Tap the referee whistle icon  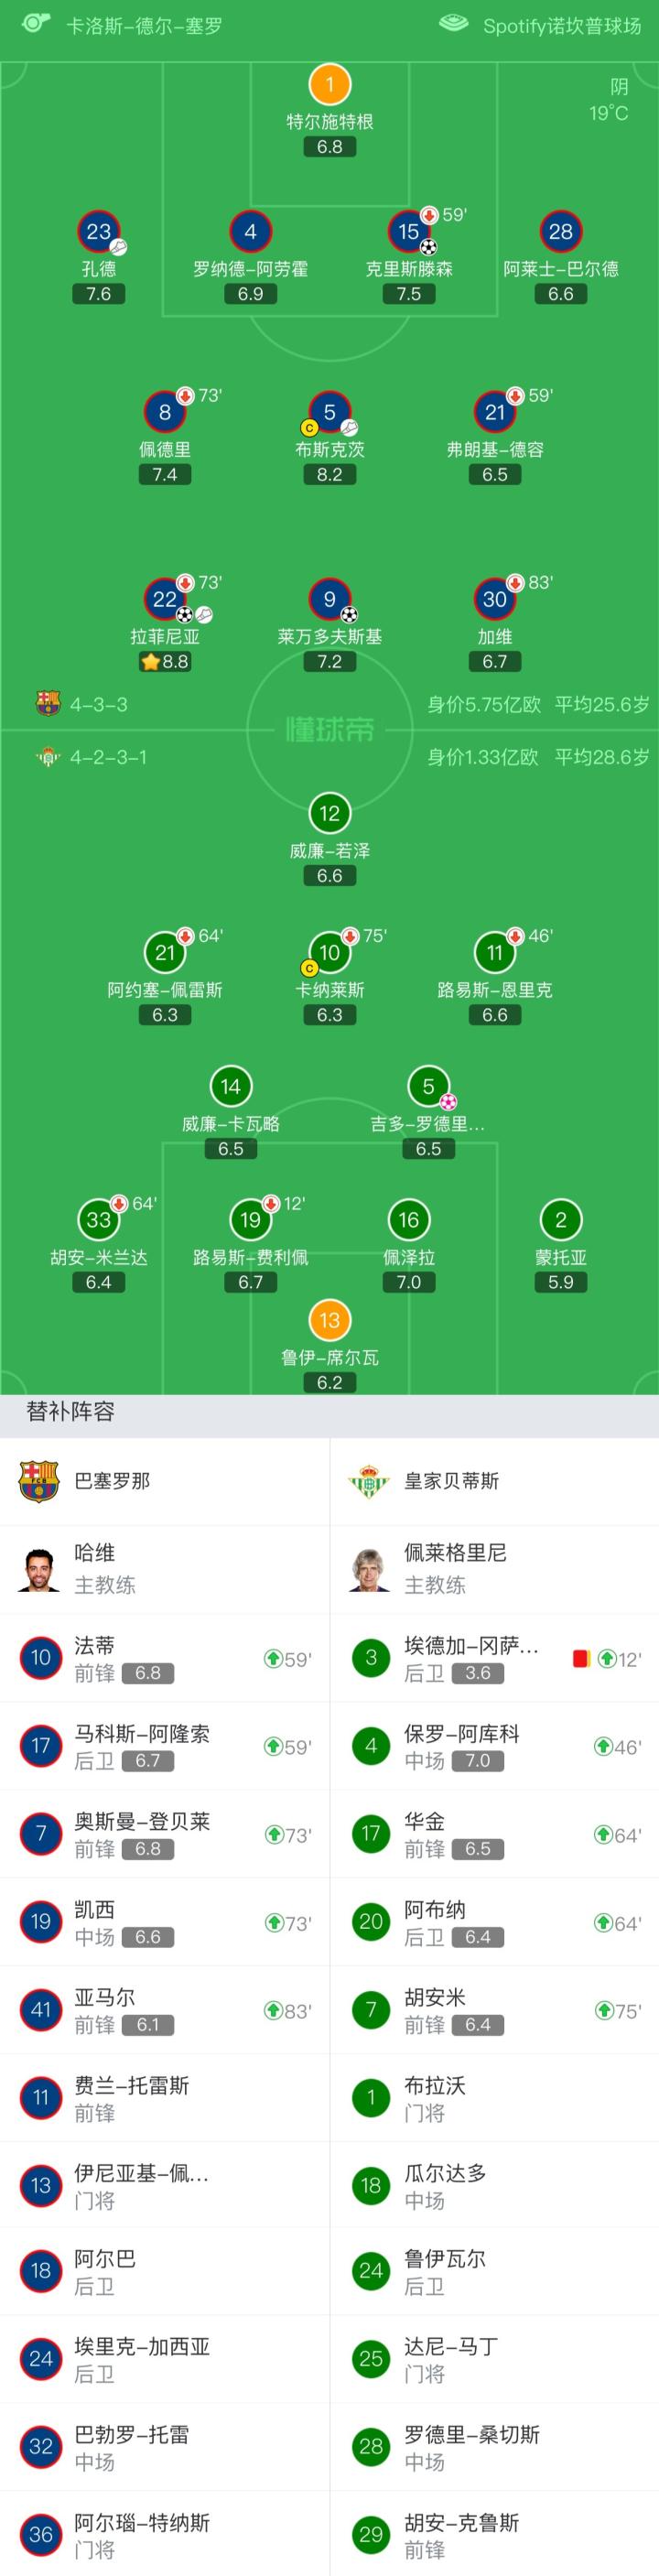36,22
